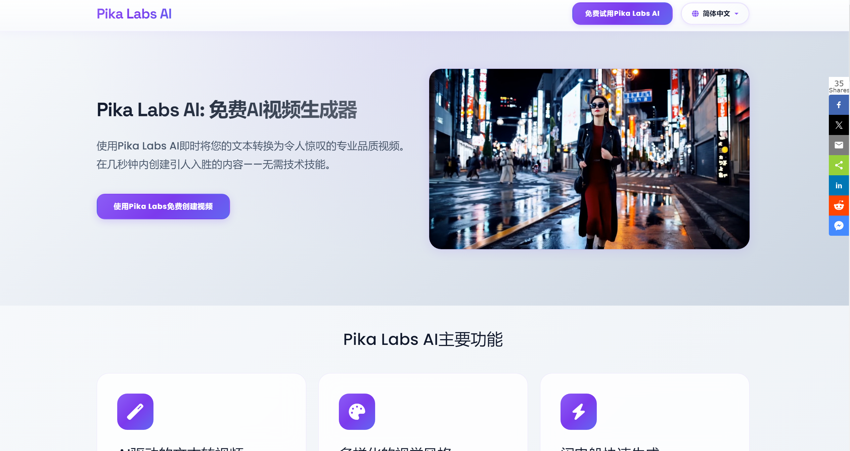Post the page to Reddit
The width and height of the screenshot is (850, 451).
pyautogui.click(x=839, y=205)
